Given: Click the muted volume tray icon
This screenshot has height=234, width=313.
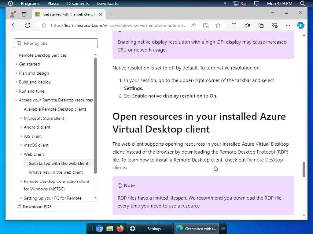Looking at the screenshot, I should 244,3.
